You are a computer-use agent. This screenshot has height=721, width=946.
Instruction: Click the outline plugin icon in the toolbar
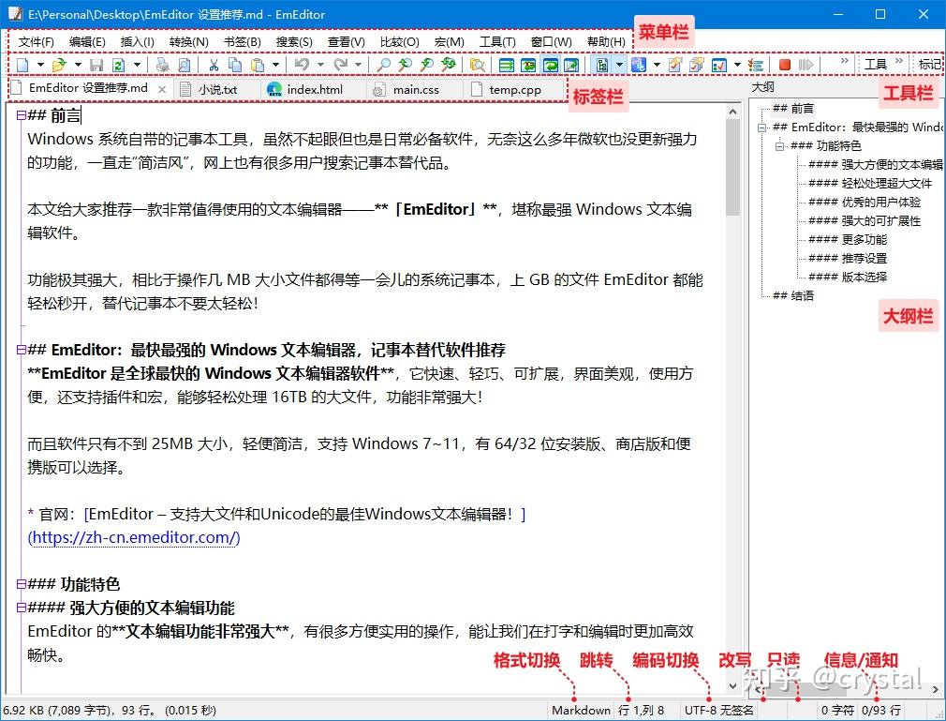tap(602, 65)
